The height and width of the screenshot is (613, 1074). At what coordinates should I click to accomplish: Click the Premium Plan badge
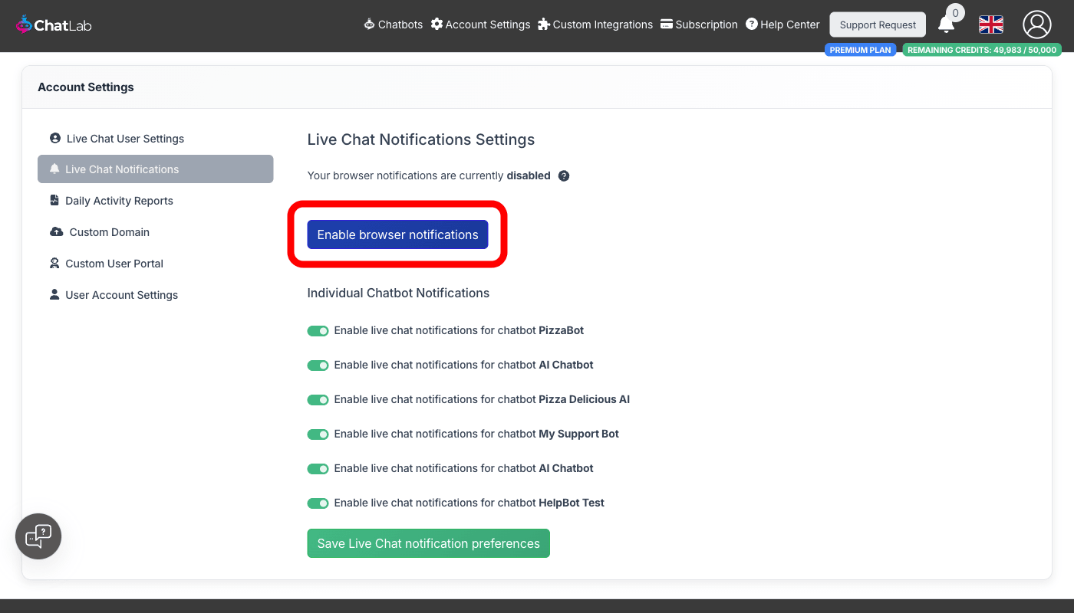860,50
